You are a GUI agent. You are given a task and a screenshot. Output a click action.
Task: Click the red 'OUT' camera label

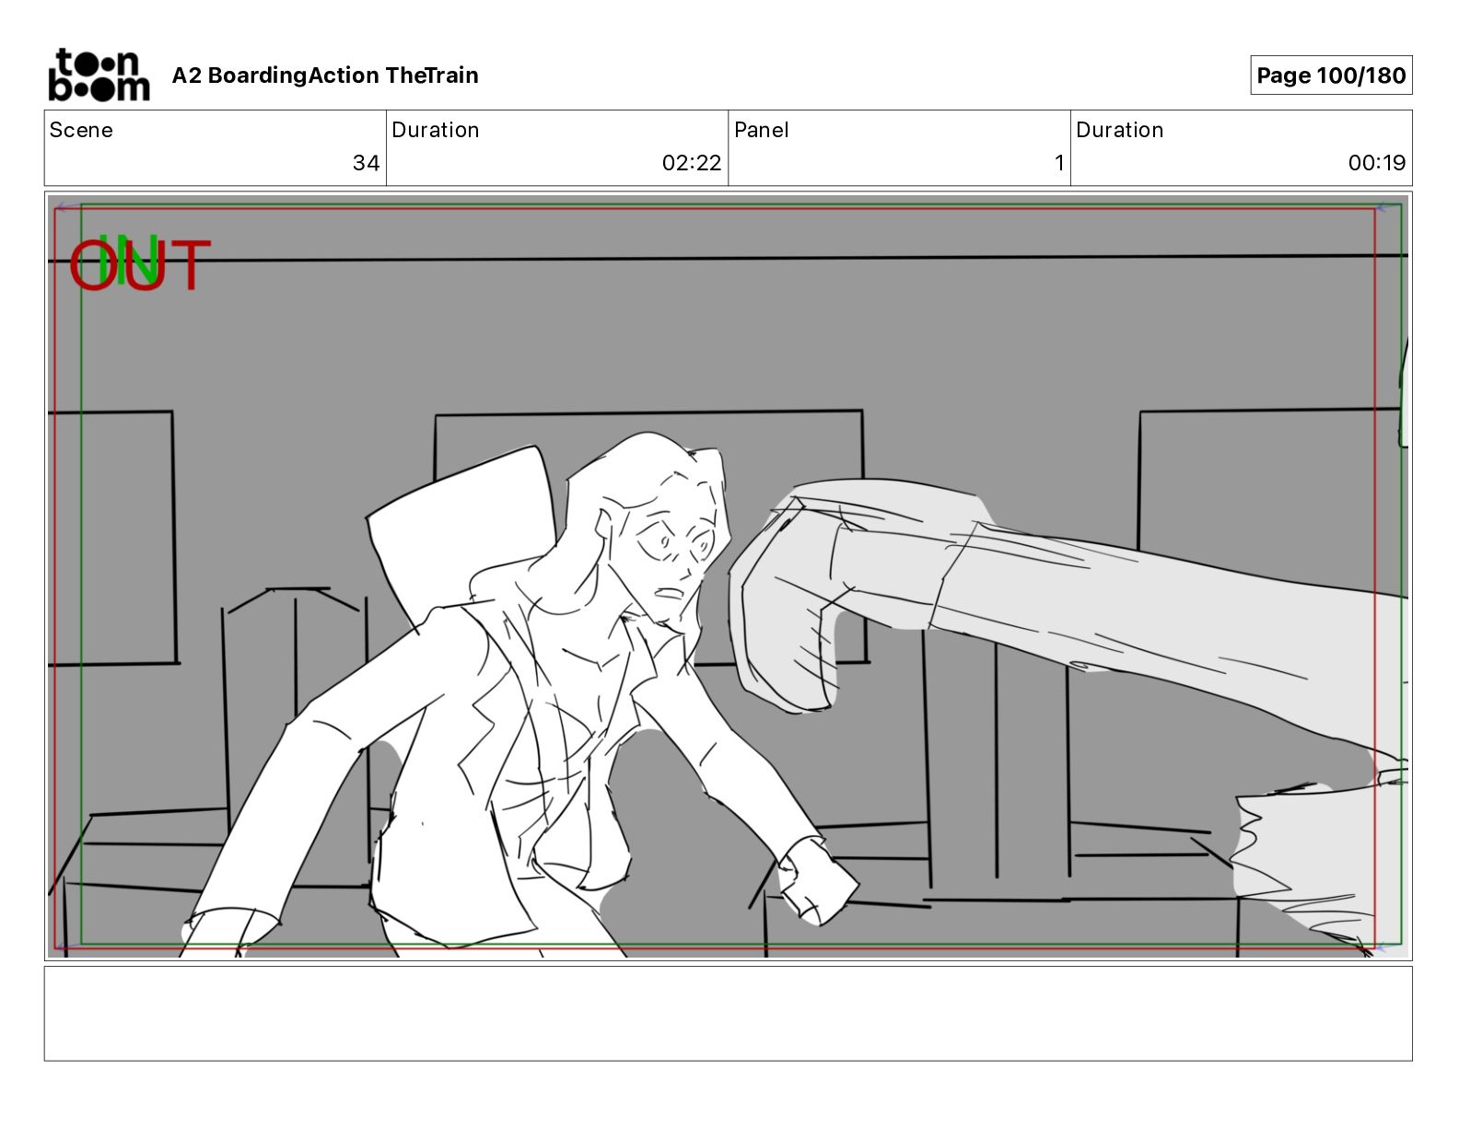tap(140, 266)
